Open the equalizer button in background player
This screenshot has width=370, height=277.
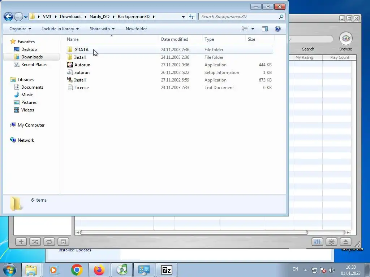(317, 242)
